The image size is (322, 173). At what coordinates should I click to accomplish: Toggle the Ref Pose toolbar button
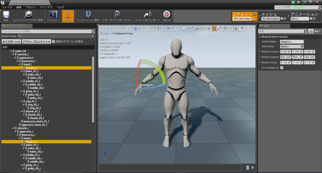point(68,16)
